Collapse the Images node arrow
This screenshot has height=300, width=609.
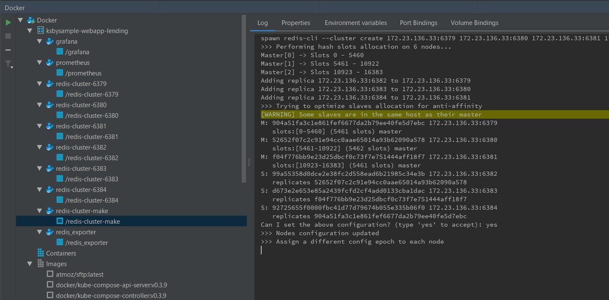pyautogui.click(x=30, y=264)
